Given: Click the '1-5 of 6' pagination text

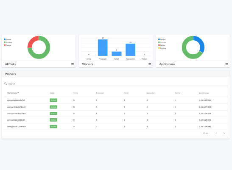Looking at the screenshot, I should pyautogui.click(x=205, y=133).
